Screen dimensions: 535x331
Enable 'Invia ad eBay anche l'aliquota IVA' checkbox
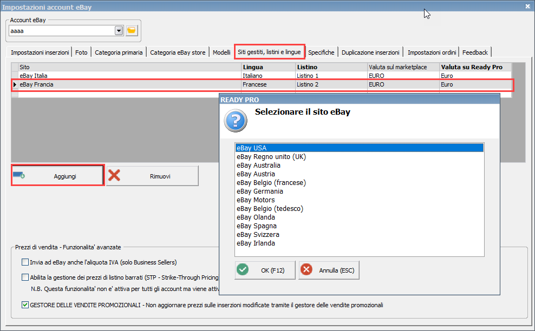coord(25,262)
